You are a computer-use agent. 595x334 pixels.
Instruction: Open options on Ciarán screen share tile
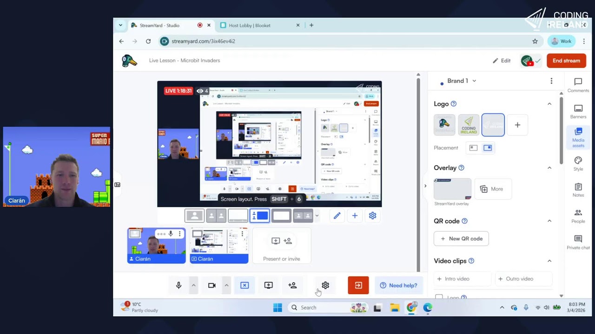pos(242,234)
